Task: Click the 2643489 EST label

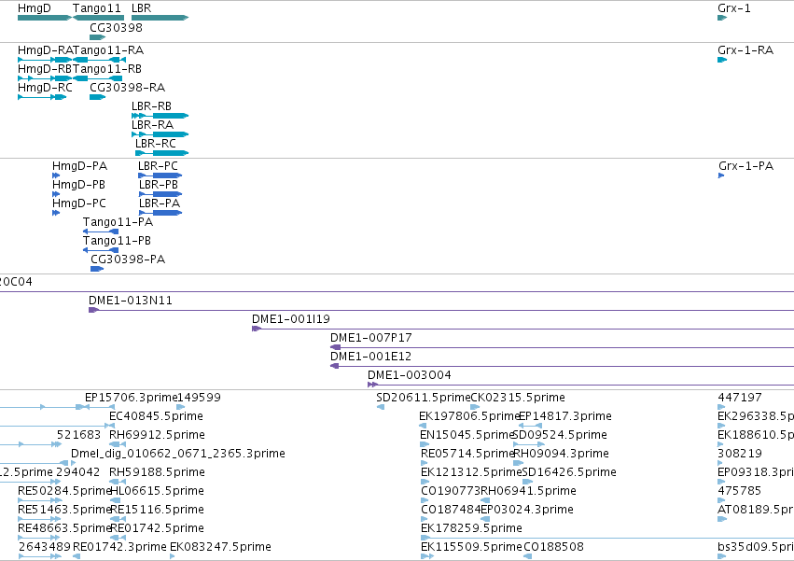Action: tap(45, 547)
